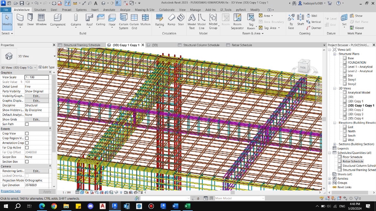Click the View Scale value field
The image size is (376, 211).
tap(37, 77)
